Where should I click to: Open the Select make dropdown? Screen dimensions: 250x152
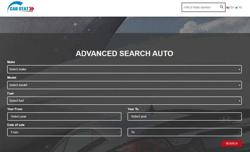124,69
